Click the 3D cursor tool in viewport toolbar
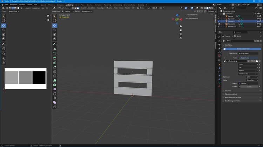The image size is (263, 147). click(55, 21)
